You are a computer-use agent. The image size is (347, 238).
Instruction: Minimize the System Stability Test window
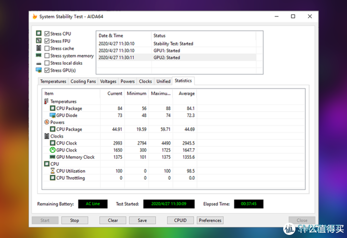click(277, 16)
